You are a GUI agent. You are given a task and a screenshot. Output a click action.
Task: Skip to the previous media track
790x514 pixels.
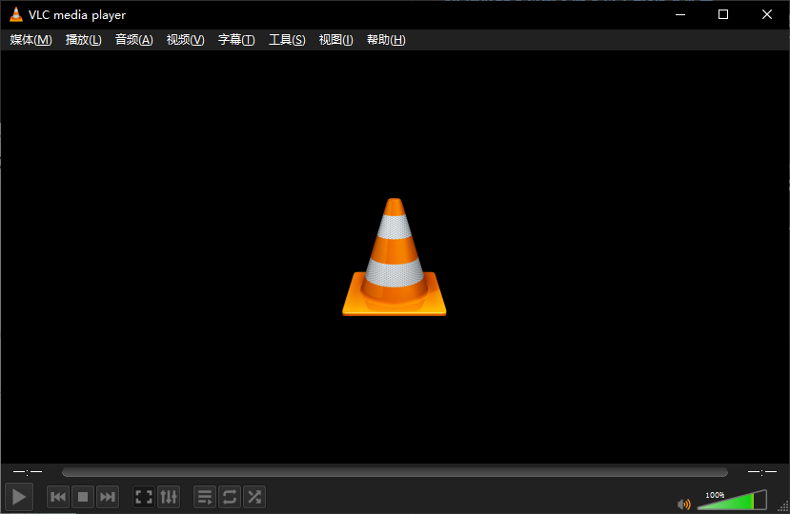coord(58,497)
